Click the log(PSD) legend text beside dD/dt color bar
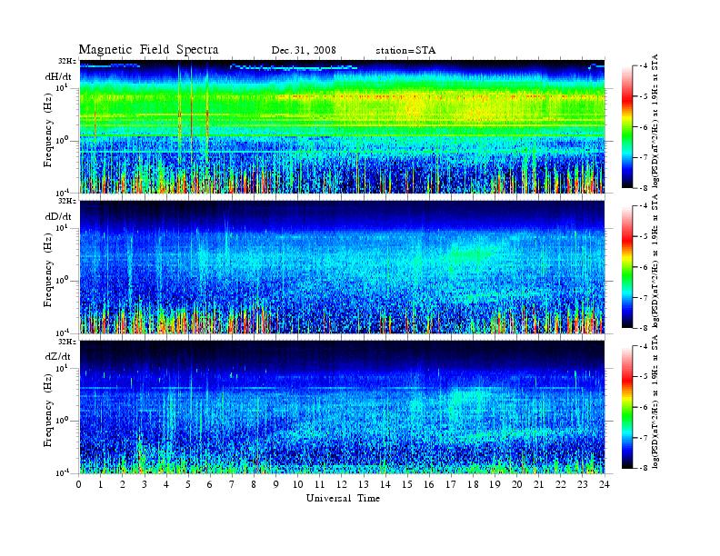This screenshot has width=720, height=556. pyautogui.click(x=655, y=261)
